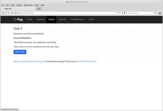Click 'Database connection established...' text
Screen dimensions: 163x111
click(x=29, y=34)
